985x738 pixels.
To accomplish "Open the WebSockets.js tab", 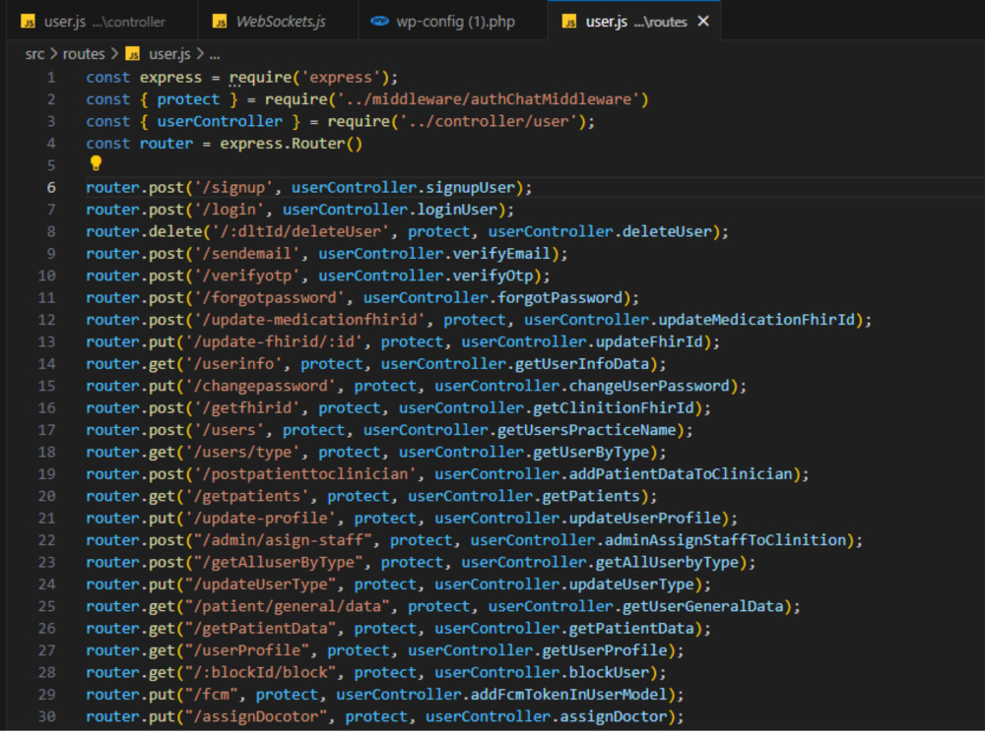I will 278,22.
